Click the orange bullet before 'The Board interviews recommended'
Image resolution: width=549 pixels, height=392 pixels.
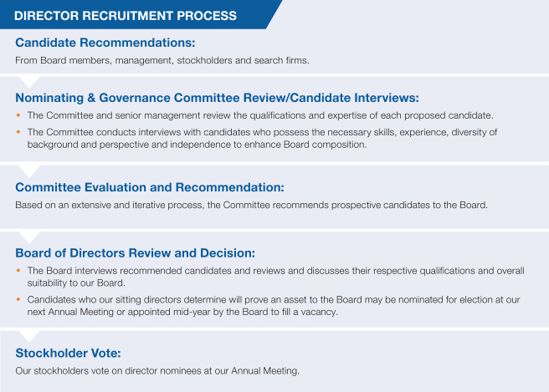pyautogui.click(x=18, y=271)
